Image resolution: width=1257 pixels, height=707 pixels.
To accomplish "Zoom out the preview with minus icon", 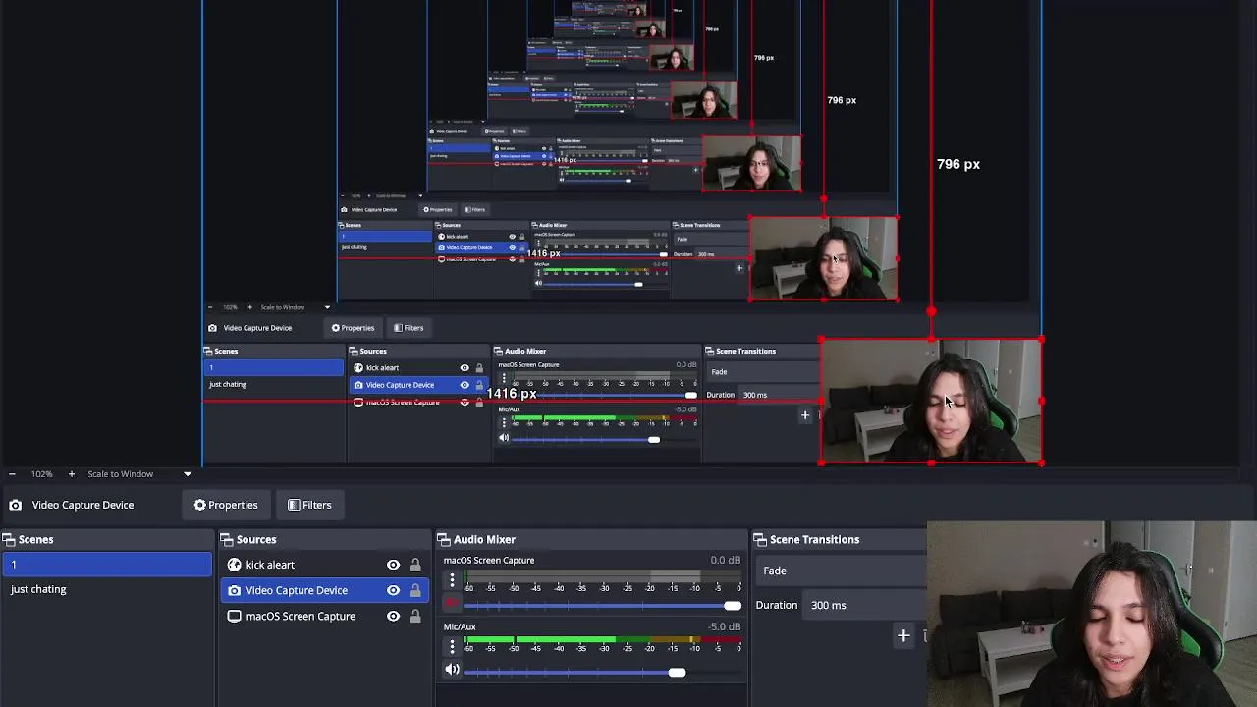I will pos(12,474).
